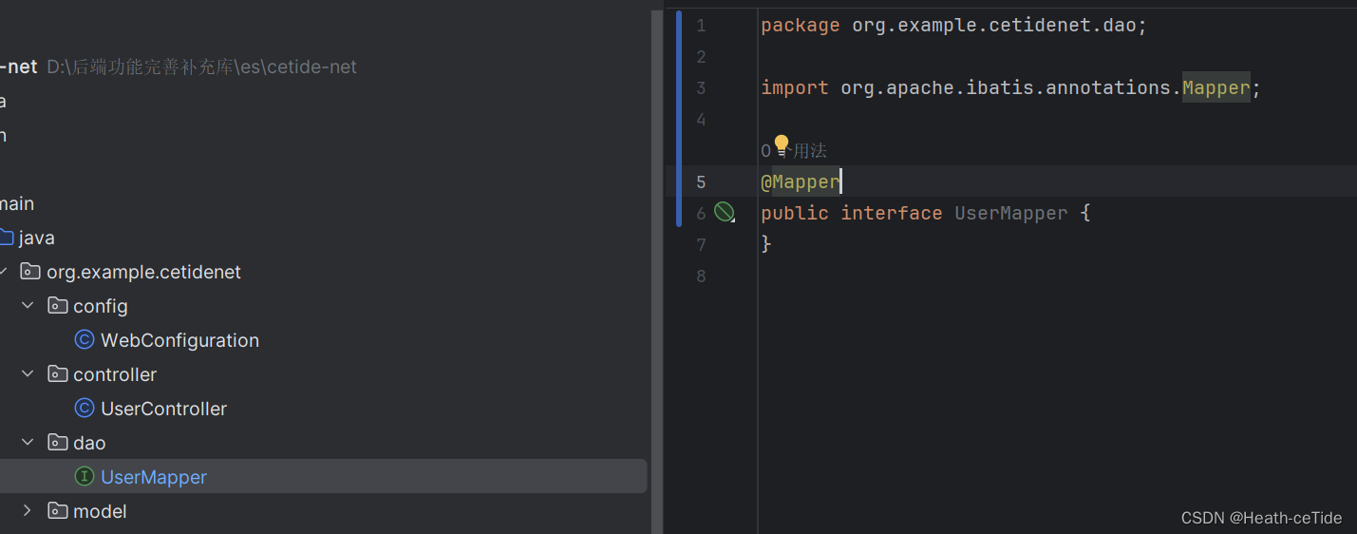Collapse the config package node

tap(28, 306)
